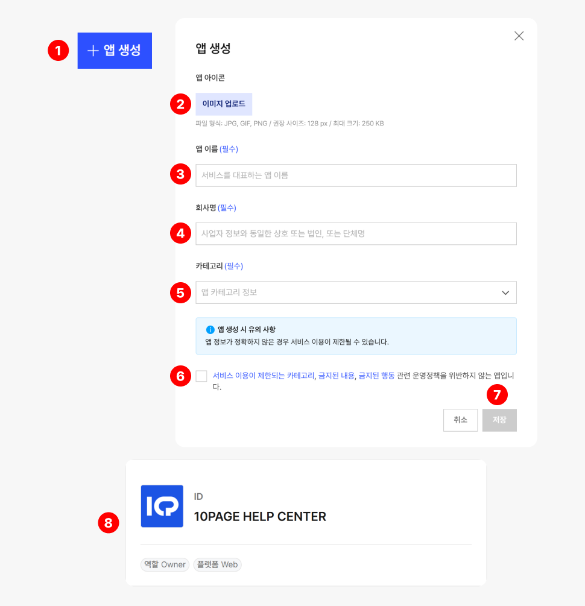Screen dimensions: 585x606
Task: Click the 10PAGE blue app logo
Action: pos(162,507)
